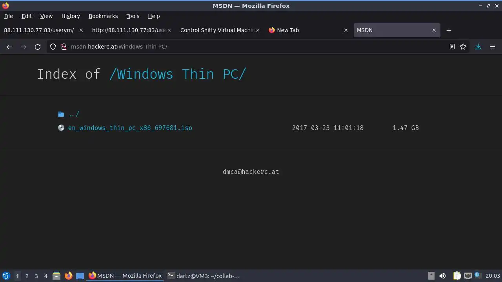Focus MSDN — Mozilla Firefox taskbar entry
The height and width of the screenshot is (282, 502).
coord(125,276)
